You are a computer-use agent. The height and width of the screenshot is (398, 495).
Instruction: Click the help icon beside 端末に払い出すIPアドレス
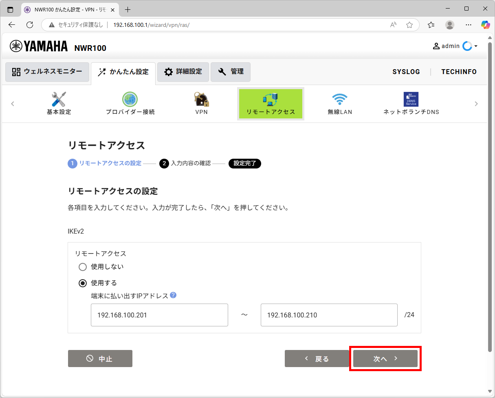[174, 295]
